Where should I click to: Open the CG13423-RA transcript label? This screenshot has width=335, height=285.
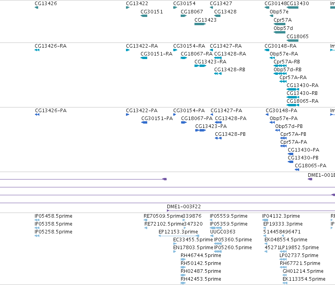pos(211,62)
